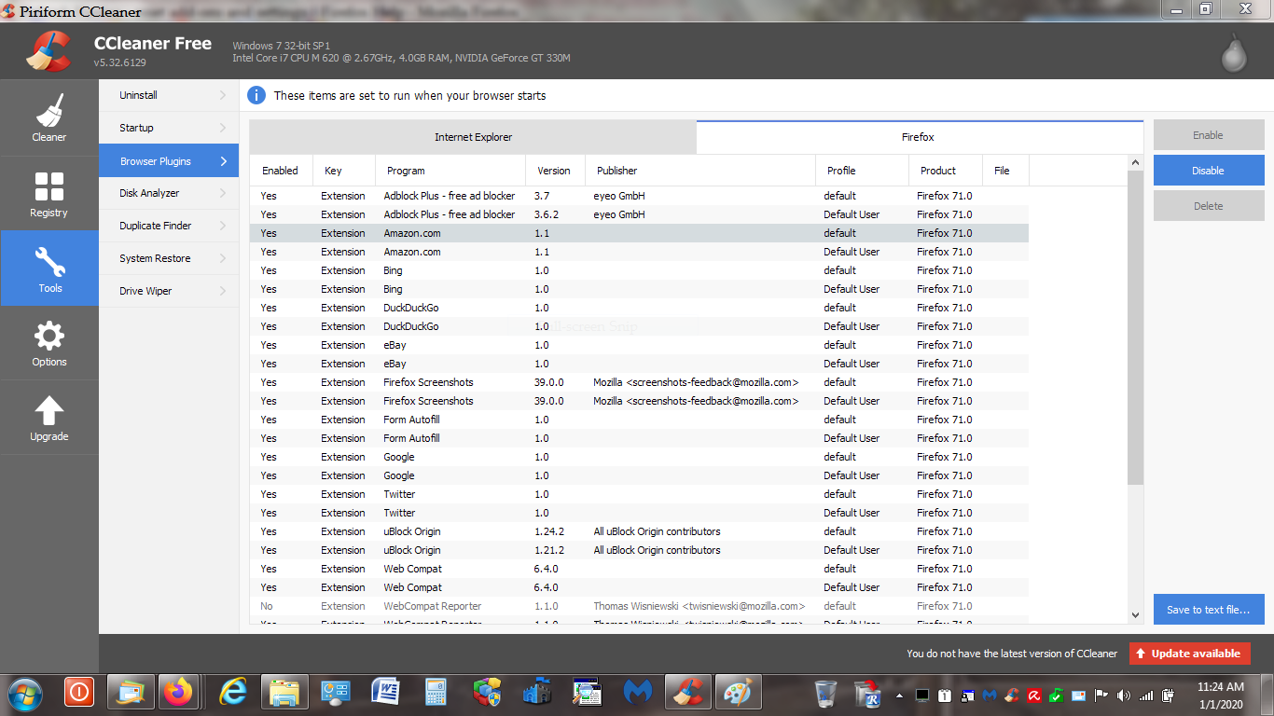
Task: Open Duplicate Finder tool
Action: pyautogui.click(x=169, y=226)
